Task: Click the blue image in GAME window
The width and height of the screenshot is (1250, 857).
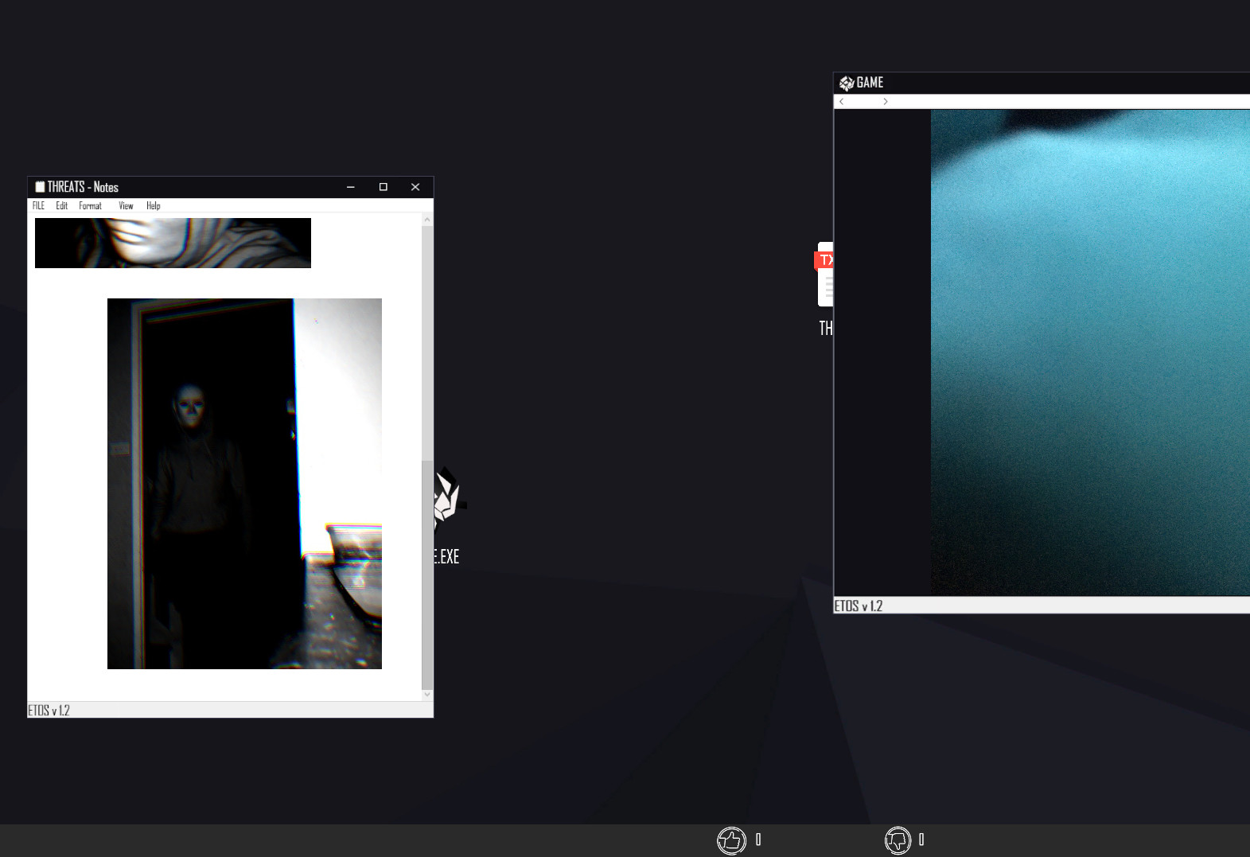Action: [x=1090, y=352]
